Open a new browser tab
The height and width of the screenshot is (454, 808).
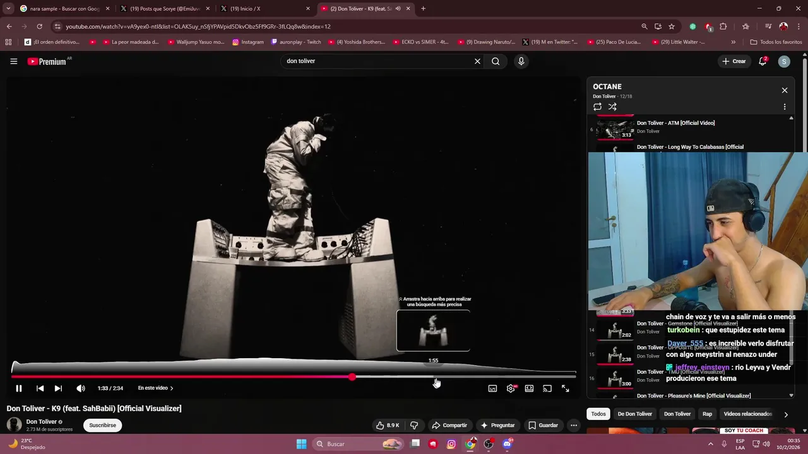pos(423,9)
